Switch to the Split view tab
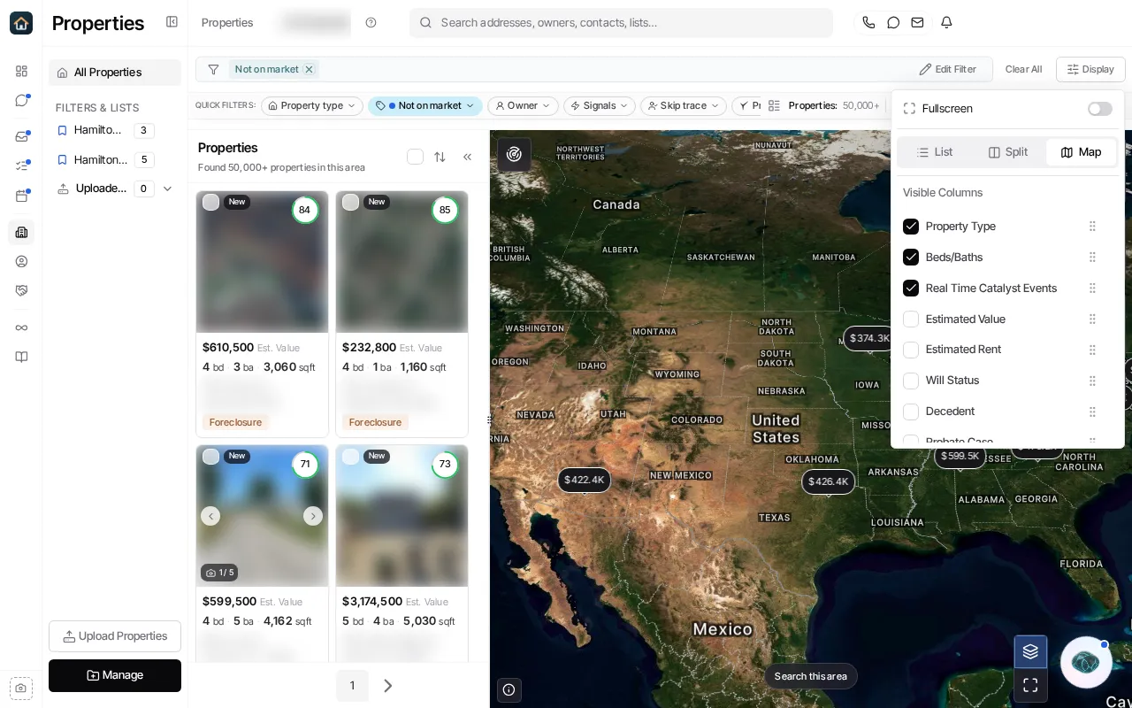This screenshot has height=708, width=1132. tap(1008, 152)
